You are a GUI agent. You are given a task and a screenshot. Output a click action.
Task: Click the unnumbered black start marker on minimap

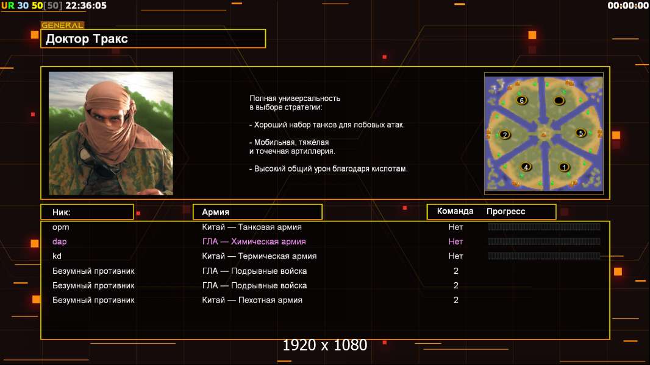559,100
